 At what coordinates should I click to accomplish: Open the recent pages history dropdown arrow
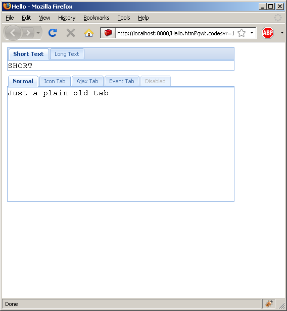(x=38, y=33)
